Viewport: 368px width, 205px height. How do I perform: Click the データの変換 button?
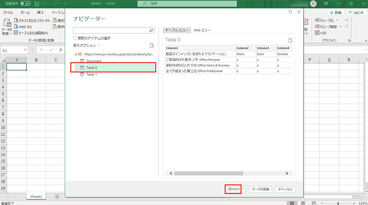pos(260,190)
